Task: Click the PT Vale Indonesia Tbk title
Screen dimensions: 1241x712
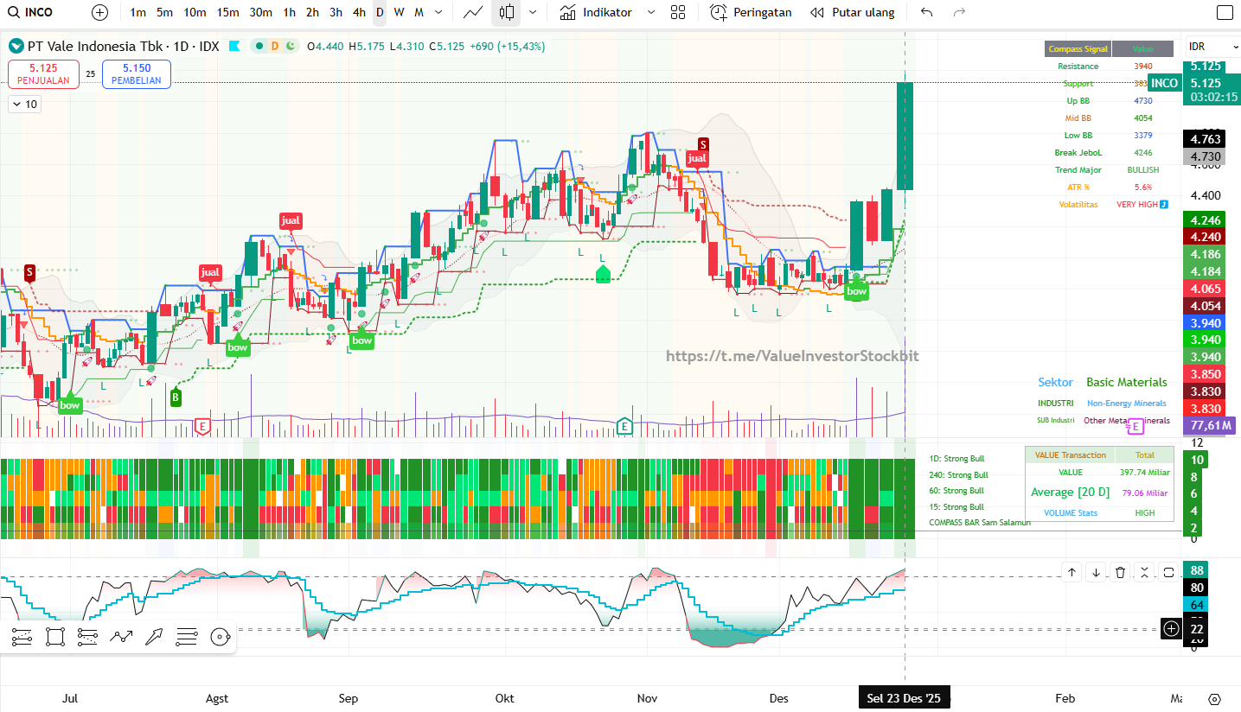Action: [95, 46]
